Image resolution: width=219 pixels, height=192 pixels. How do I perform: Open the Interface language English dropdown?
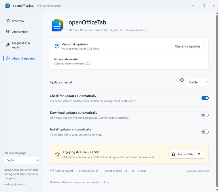(22, 160)
